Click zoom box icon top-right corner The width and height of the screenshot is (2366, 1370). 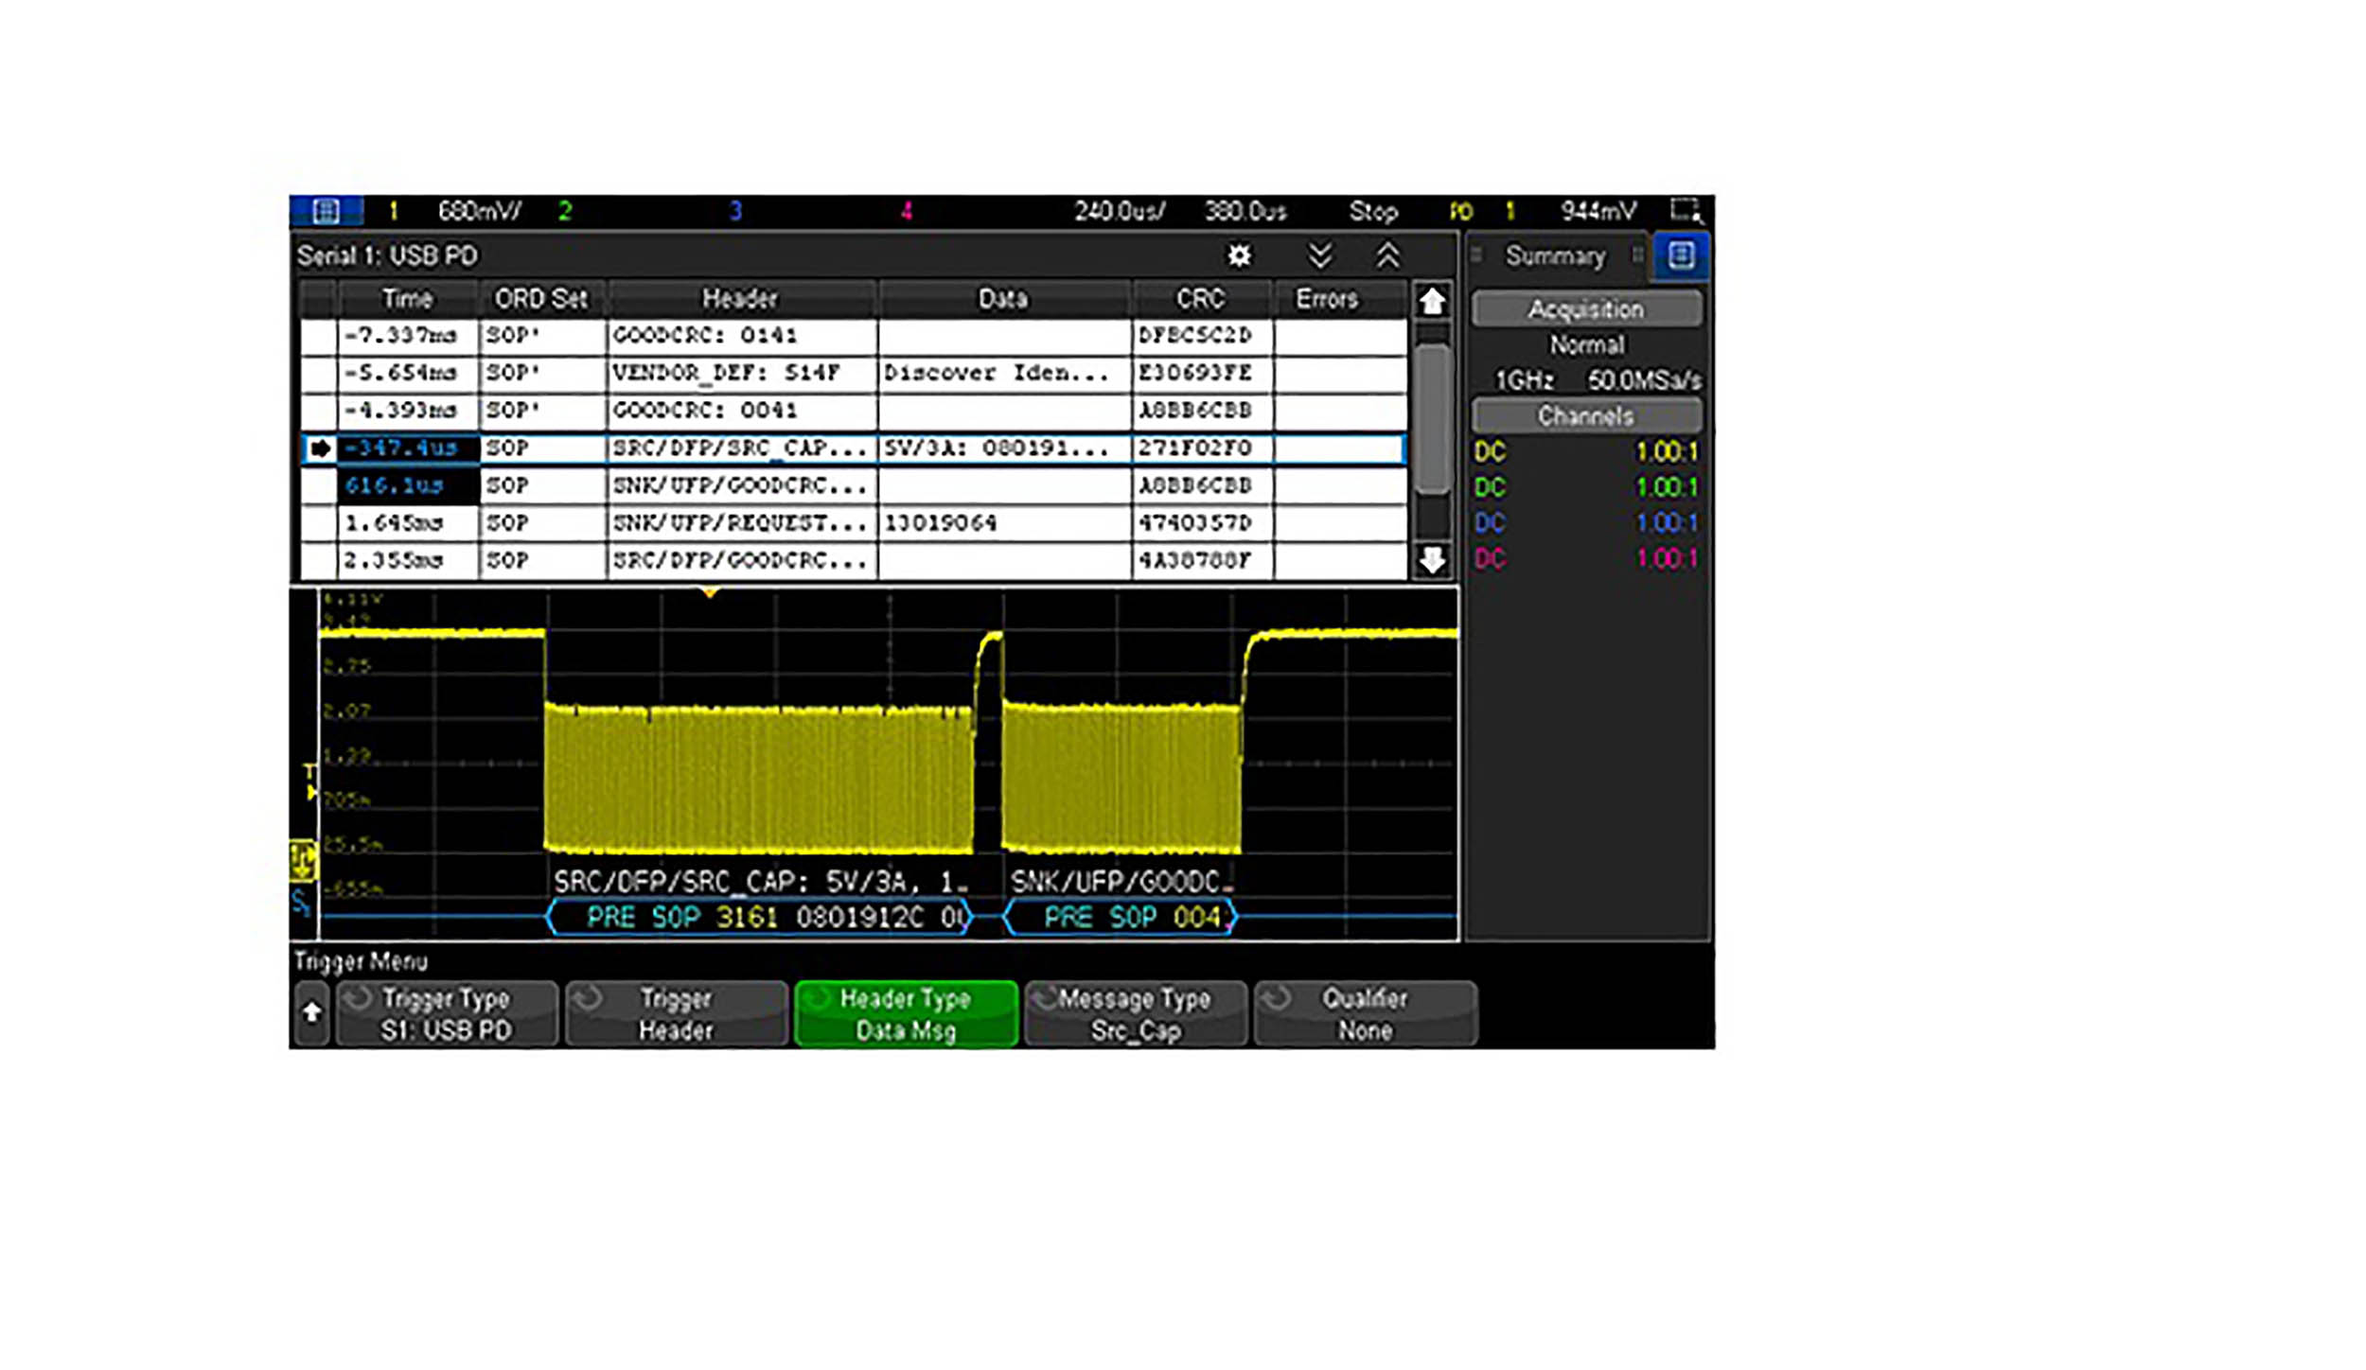[x=1686, y=210]
